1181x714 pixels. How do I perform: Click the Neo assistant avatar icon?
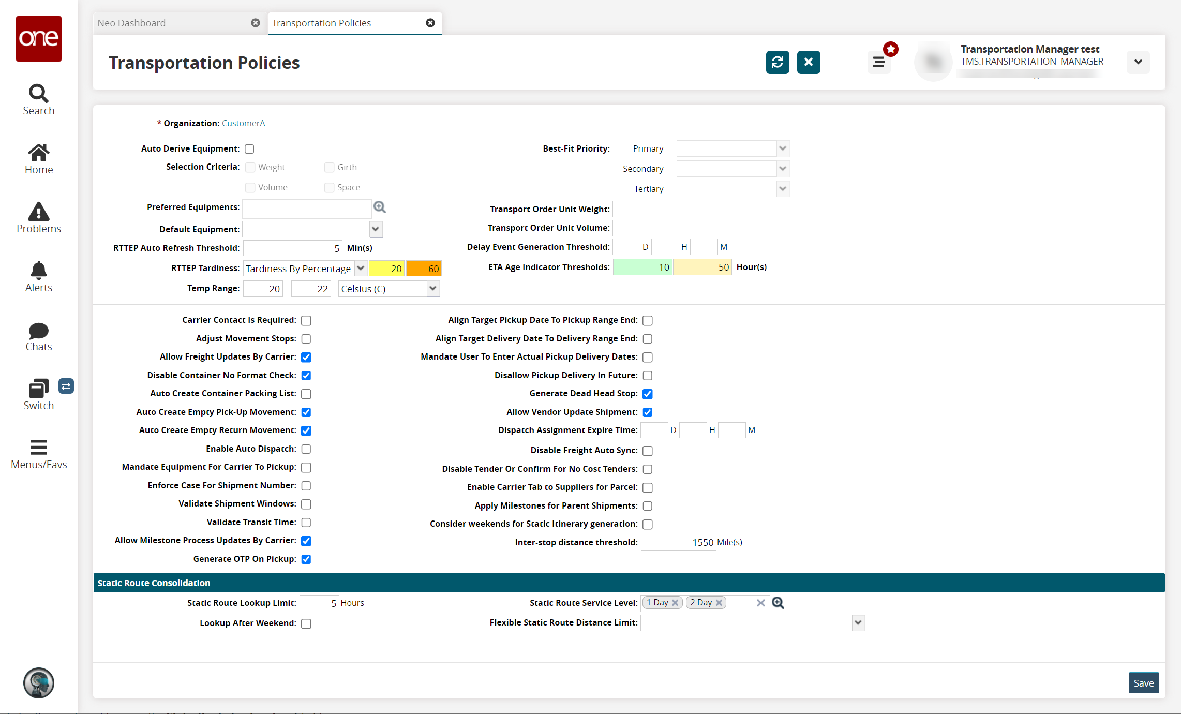39,683
